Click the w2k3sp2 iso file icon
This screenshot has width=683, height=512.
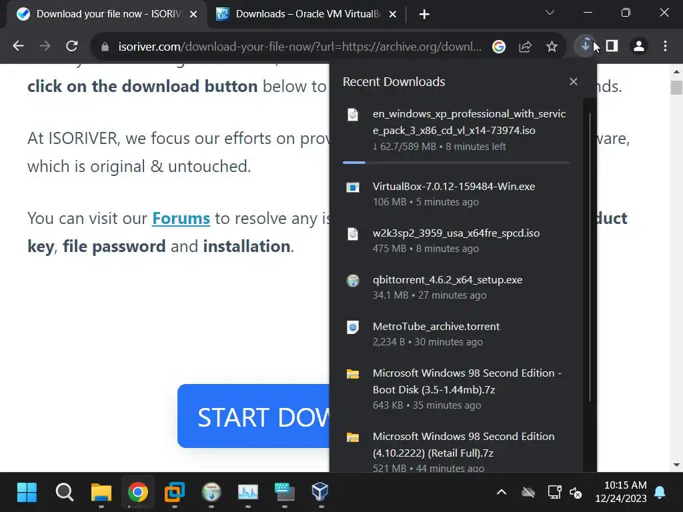coord(352,234)
